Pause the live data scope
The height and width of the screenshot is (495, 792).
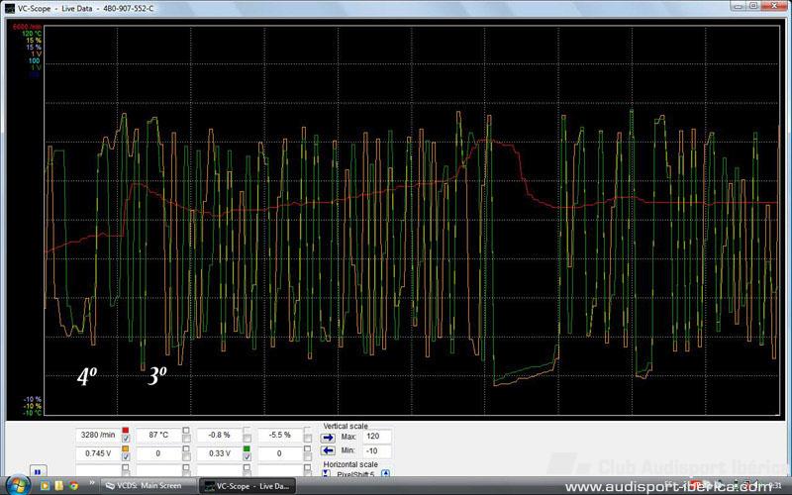38,471
